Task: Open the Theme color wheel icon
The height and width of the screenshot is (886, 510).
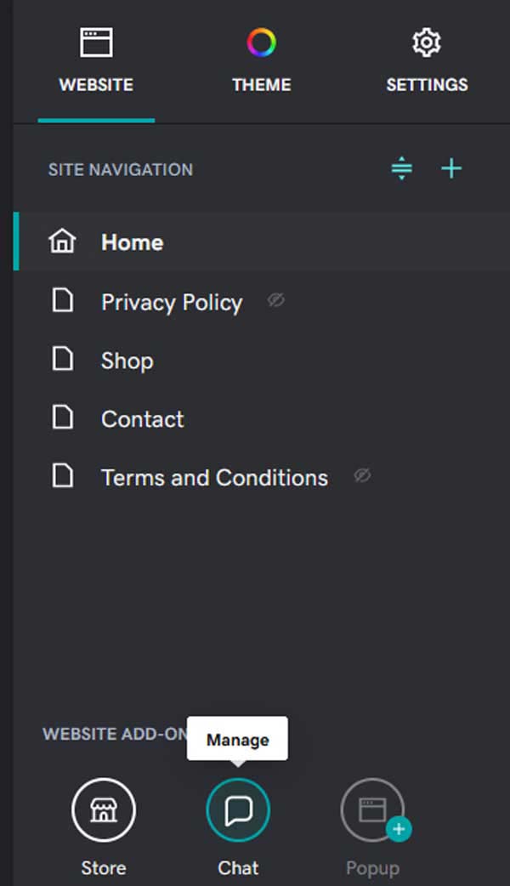Action: pyautogui.click(x=261, y=41)
